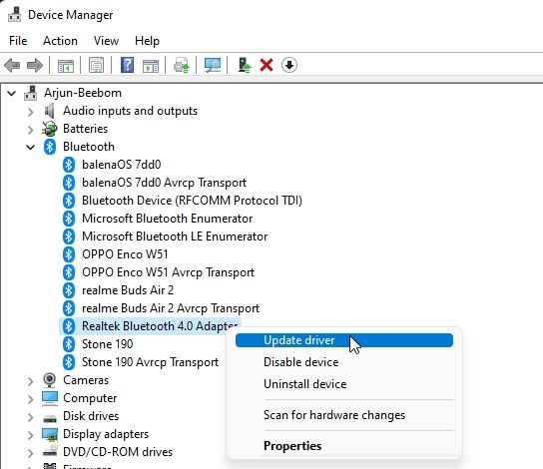
Task: Click the Device Manager title bar icon
Action: [x=14, y=14]
